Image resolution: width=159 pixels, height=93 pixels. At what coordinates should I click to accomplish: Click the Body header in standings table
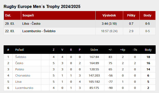point(148,50)
